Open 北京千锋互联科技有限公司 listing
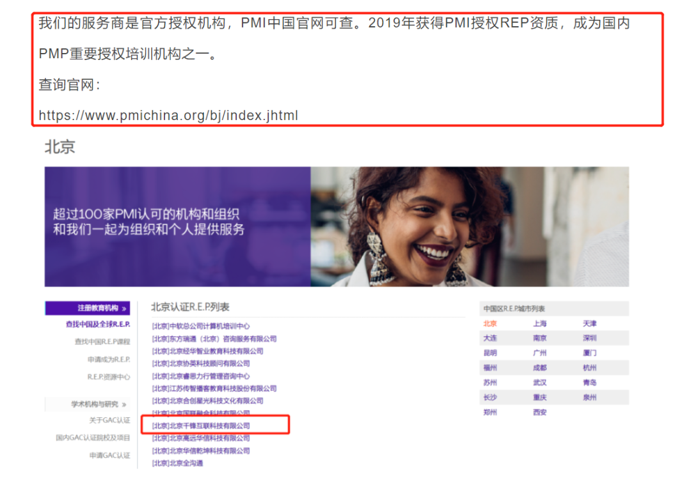The image size is (691, 483). (x=201, y=425)
